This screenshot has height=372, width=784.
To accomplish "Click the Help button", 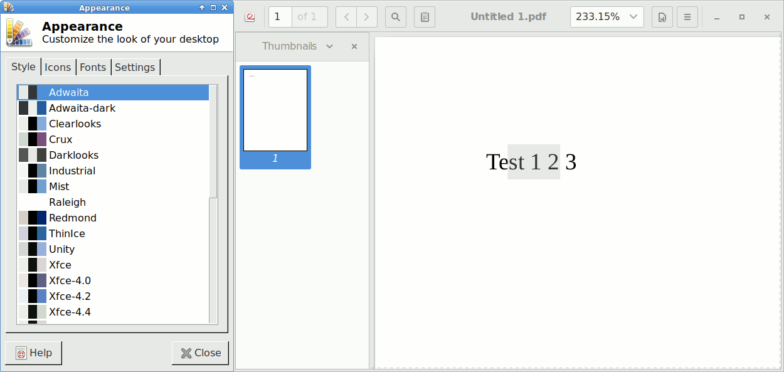I will coord(34,353).
